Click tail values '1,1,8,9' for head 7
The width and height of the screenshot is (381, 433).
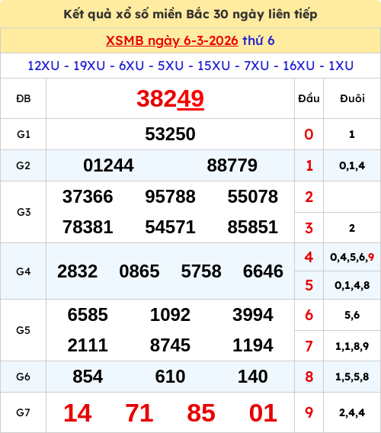(352, 346)
